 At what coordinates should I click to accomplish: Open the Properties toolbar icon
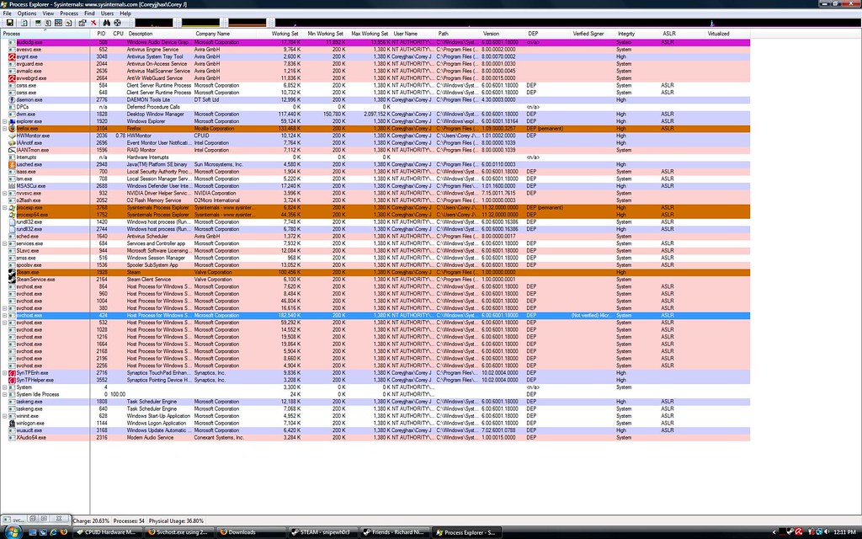click(x=82, y=23)
